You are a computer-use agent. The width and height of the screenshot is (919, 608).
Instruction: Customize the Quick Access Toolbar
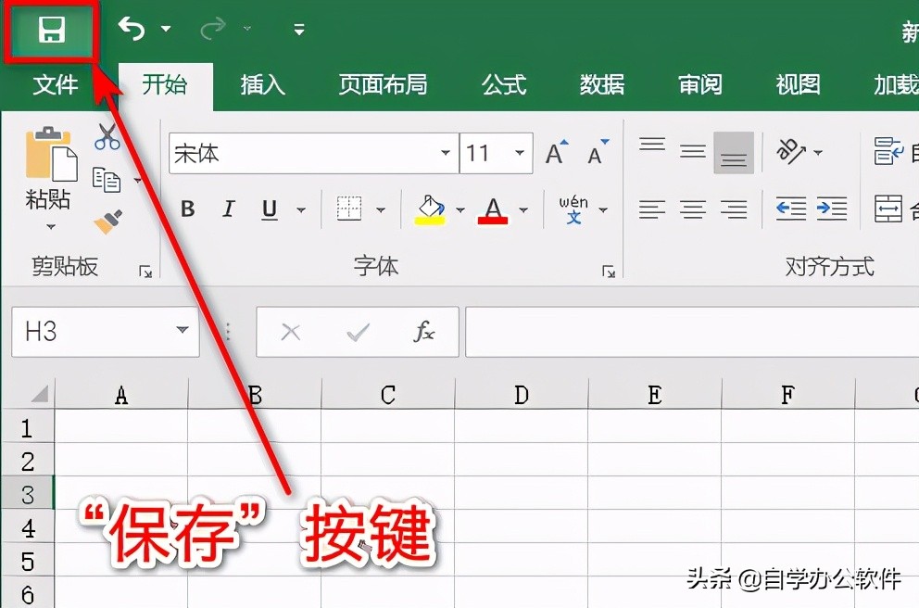[299, 30]
